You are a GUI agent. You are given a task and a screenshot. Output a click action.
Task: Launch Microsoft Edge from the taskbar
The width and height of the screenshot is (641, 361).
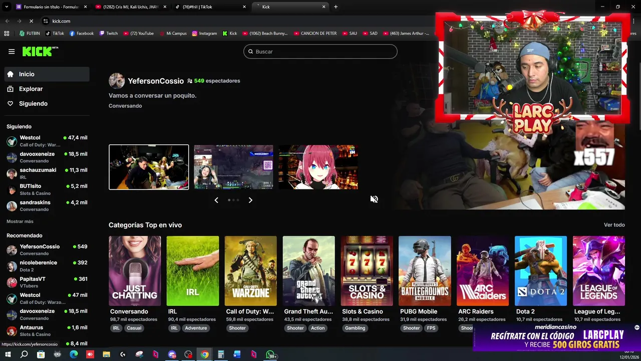(x=74, y=355)
